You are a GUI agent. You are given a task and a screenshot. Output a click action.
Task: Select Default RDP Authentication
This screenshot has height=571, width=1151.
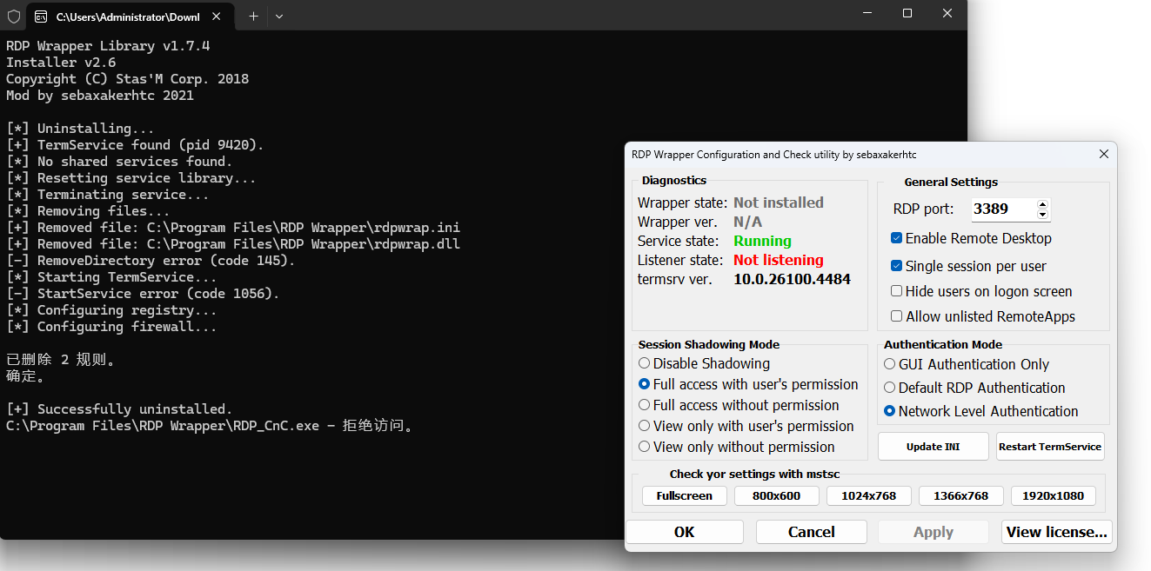888,388
